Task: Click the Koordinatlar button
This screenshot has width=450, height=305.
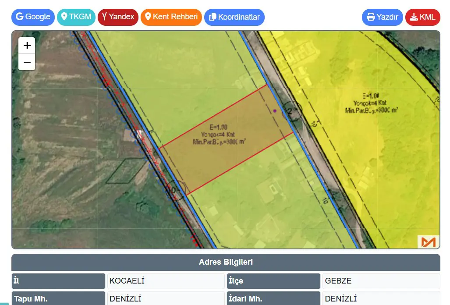Action: coord(234,17)
